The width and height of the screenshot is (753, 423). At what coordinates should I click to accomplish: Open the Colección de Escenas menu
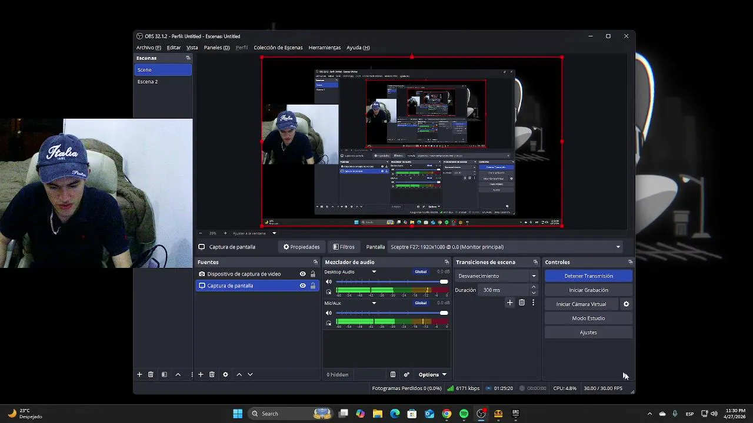(278, 48)
